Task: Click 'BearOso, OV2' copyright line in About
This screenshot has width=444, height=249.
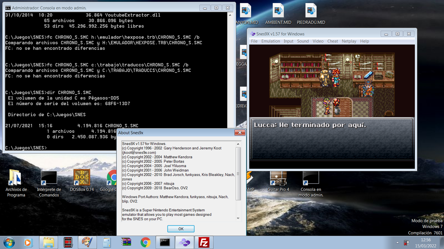Action: tap(155, 188)
